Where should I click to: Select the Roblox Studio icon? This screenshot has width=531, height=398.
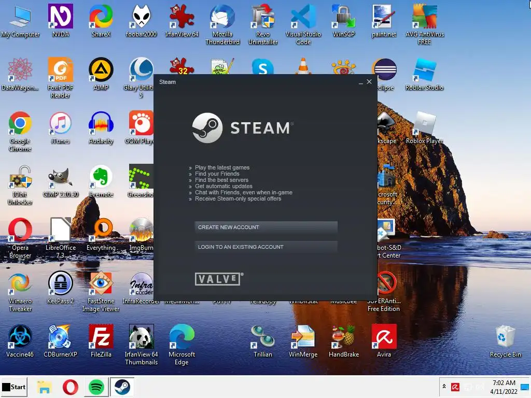coord(424,75)
